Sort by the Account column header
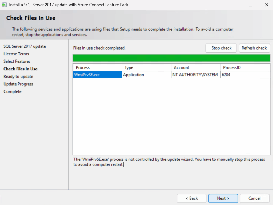 196,67
